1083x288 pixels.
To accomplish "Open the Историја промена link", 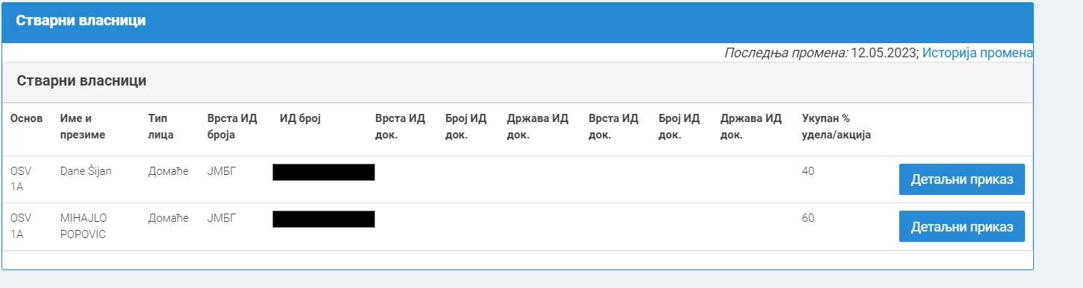I will click(977, 53).
